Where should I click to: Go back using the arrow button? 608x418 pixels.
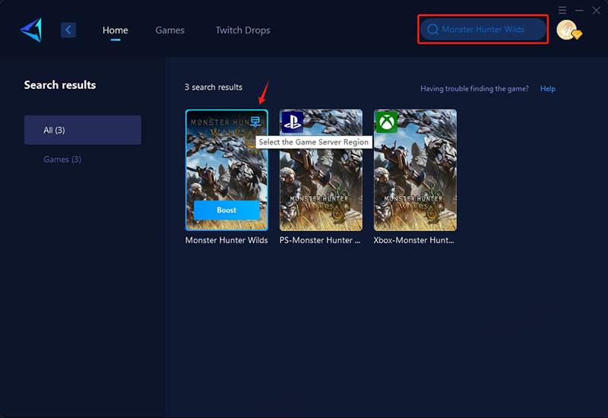pyautogui.click(x=68, y=30)
